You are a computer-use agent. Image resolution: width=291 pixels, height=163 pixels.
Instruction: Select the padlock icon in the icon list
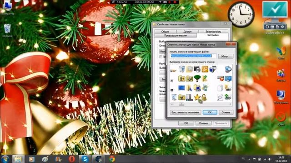[x=204, y=97]
